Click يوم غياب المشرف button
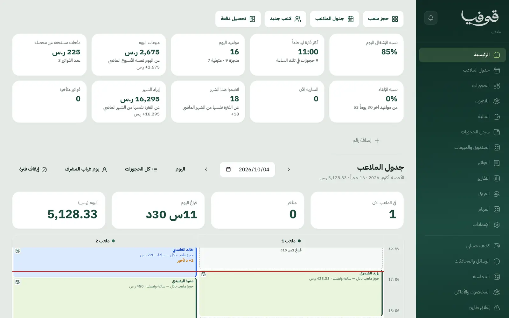This screenshot has height=318, width=509. coord(86,169)
